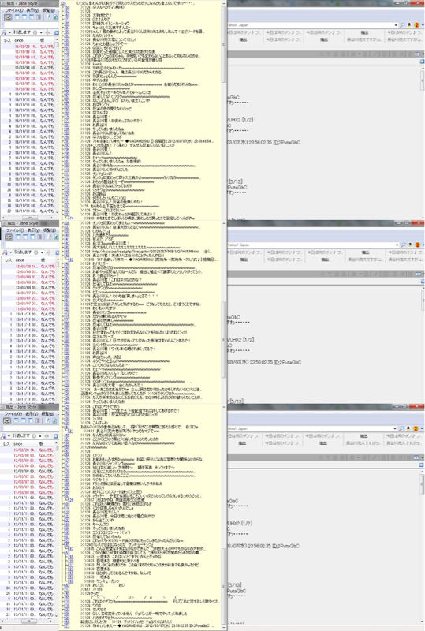The image size is (425, 631).
Task: Click the pen-shaped toolbar icon in the bottom window
Action: click(x=49, y=420)
